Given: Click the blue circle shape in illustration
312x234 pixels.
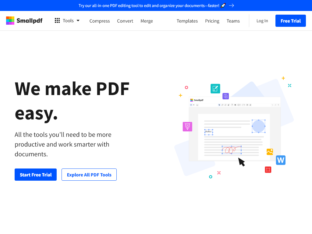Looking at the screenshot, I should click(258, 126).
